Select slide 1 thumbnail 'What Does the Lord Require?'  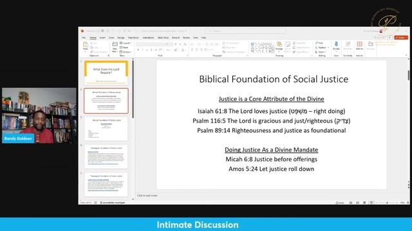pos(106,73)
